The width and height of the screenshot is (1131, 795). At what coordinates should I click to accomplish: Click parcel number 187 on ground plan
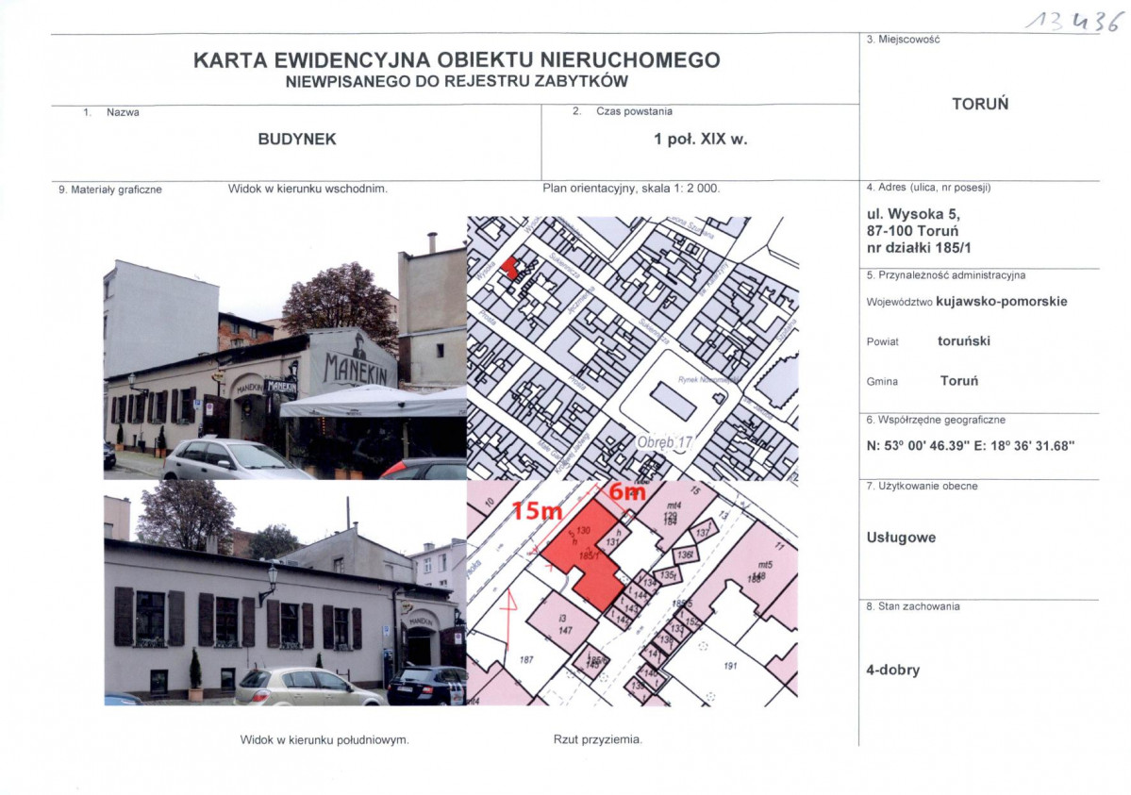click(525, 659)
